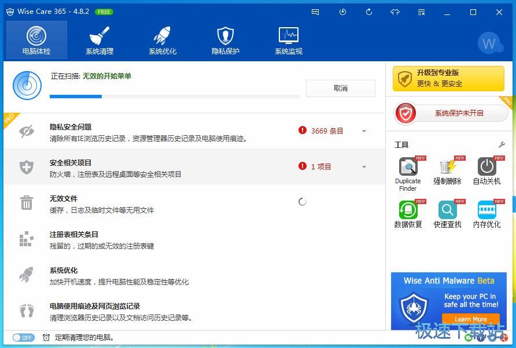Click the radar scan icon near progress
This screenshot has height=348, width=516.
click(x=27, y=86)
